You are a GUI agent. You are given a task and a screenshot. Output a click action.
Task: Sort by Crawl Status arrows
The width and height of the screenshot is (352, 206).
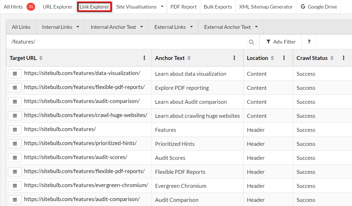click(332, 58)
